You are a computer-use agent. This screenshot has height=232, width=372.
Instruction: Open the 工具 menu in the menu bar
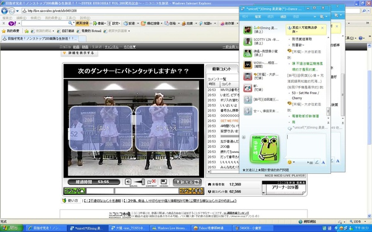tap(70, 18)
